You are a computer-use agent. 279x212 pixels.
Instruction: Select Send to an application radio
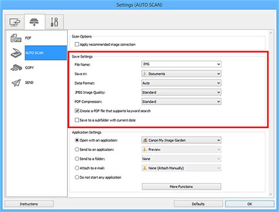tap(77, 149)
